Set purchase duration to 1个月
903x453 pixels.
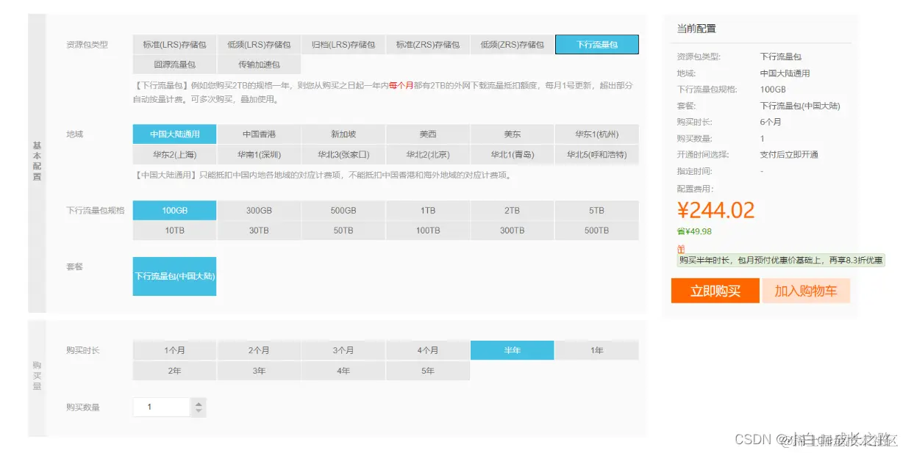click(174, 351)
